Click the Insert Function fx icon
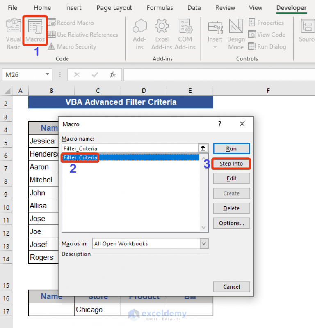The width and height of the screenshot is (315, 328). tap(112, 75)
